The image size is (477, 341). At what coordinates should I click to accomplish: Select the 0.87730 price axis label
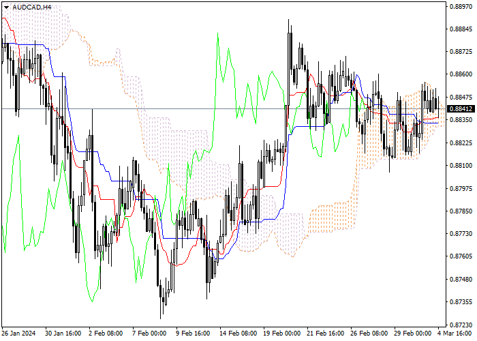[461, 233]
